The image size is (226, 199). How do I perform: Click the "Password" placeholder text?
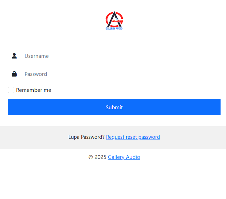tap(36, 74)
